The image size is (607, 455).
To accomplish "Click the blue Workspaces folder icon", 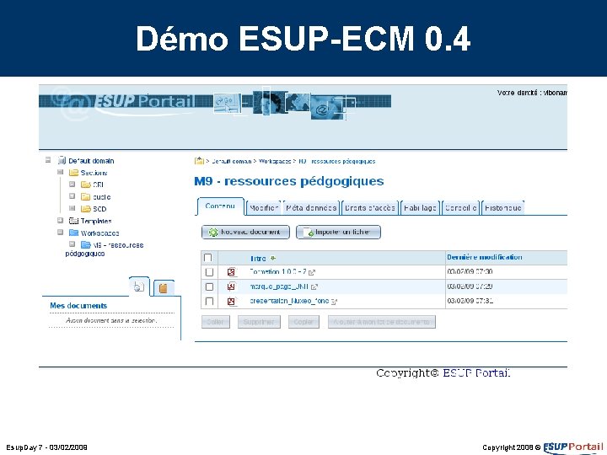I will tap(73, 233).
